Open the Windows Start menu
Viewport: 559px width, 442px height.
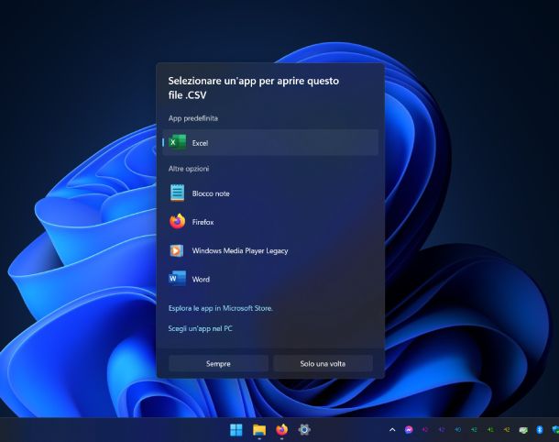click(x=236, y=430)
